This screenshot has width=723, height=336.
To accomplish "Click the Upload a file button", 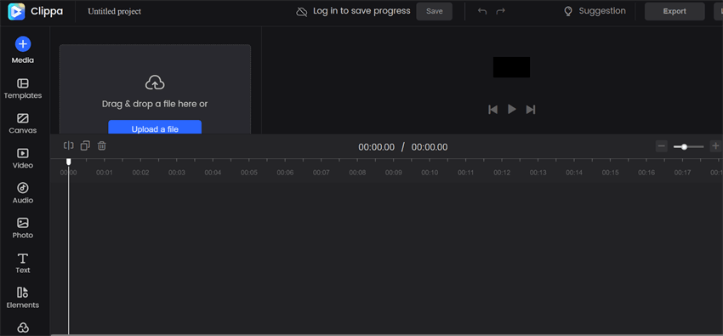I will point(155,128).
